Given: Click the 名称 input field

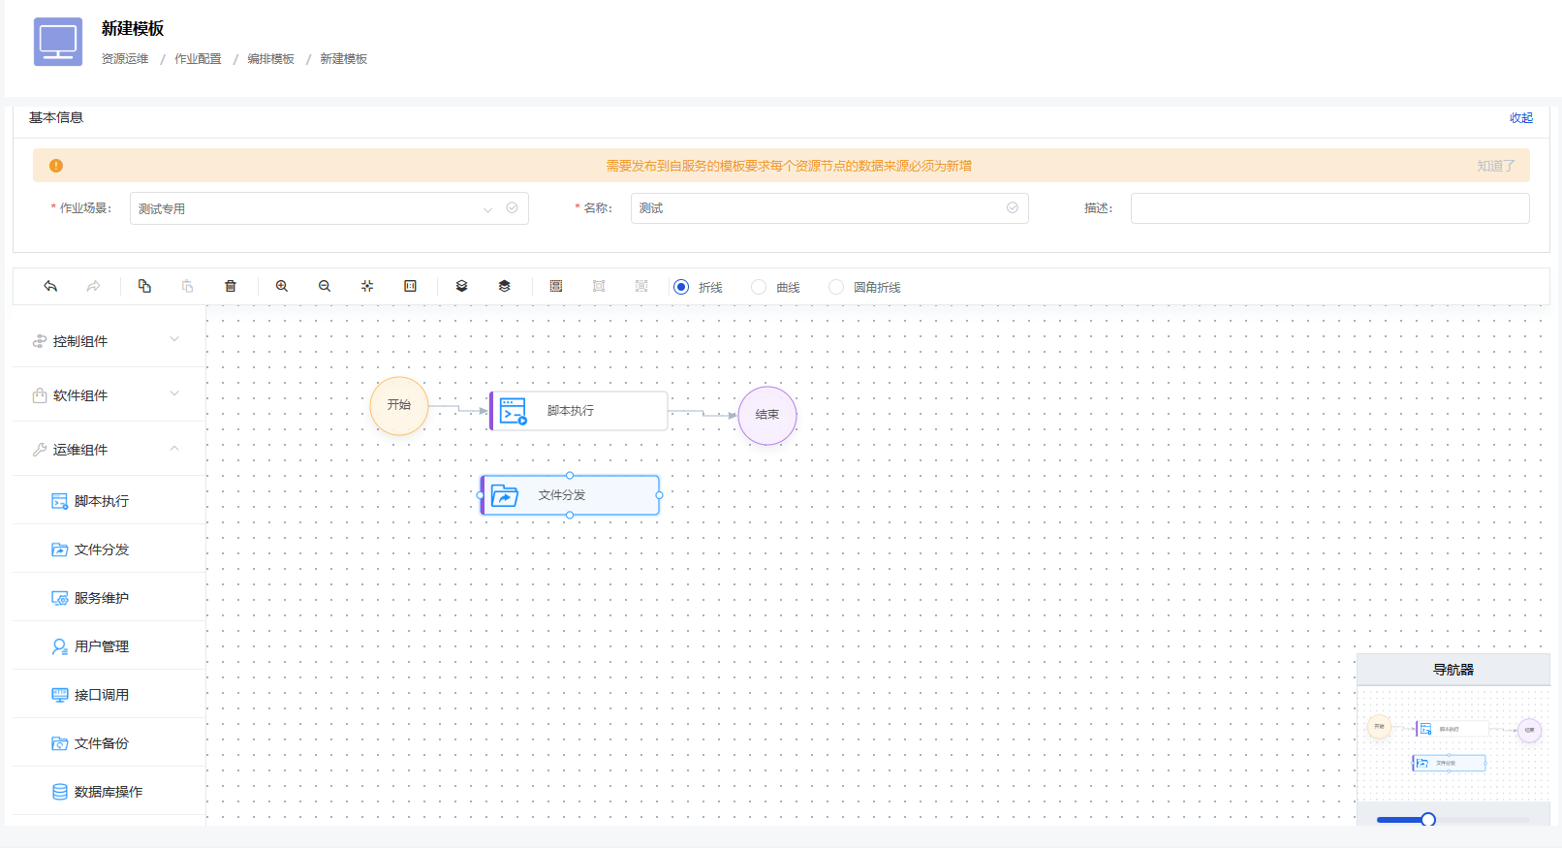Looking at the screenshot, I should (x=829, y=208).
